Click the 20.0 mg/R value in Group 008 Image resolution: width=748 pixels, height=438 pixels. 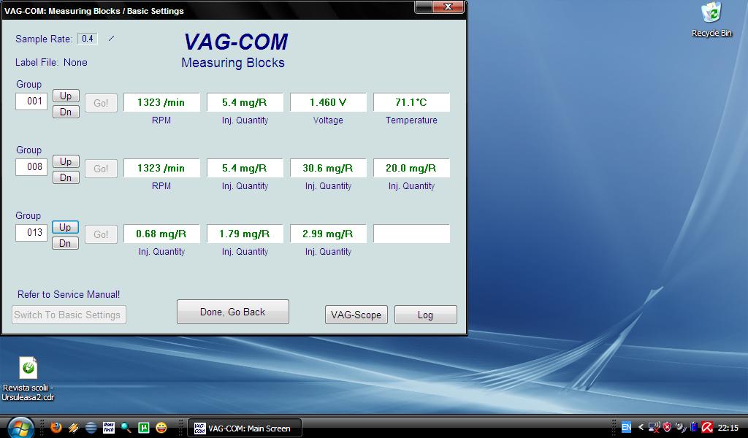click(411, 168)
